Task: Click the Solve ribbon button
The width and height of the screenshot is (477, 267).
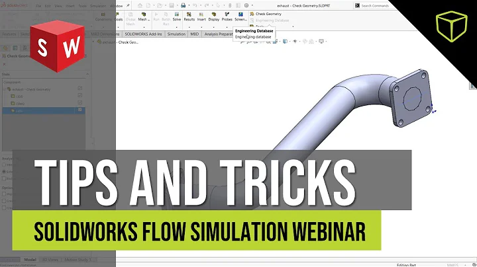Action: coord(177,17)
